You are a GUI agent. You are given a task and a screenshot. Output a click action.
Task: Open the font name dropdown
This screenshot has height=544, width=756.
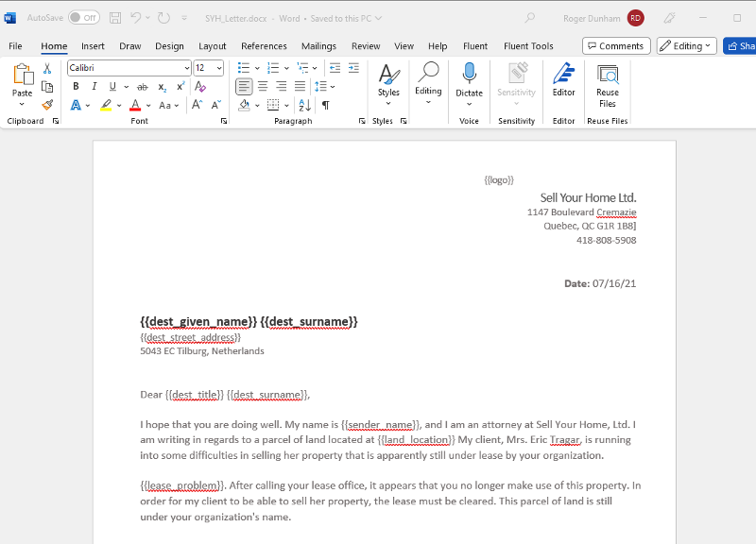point(187,68)
